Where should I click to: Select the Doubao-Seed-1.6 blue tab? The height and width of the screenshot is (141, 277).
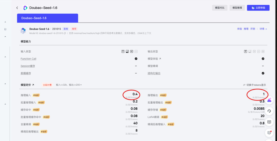click(x=47, y=18)
